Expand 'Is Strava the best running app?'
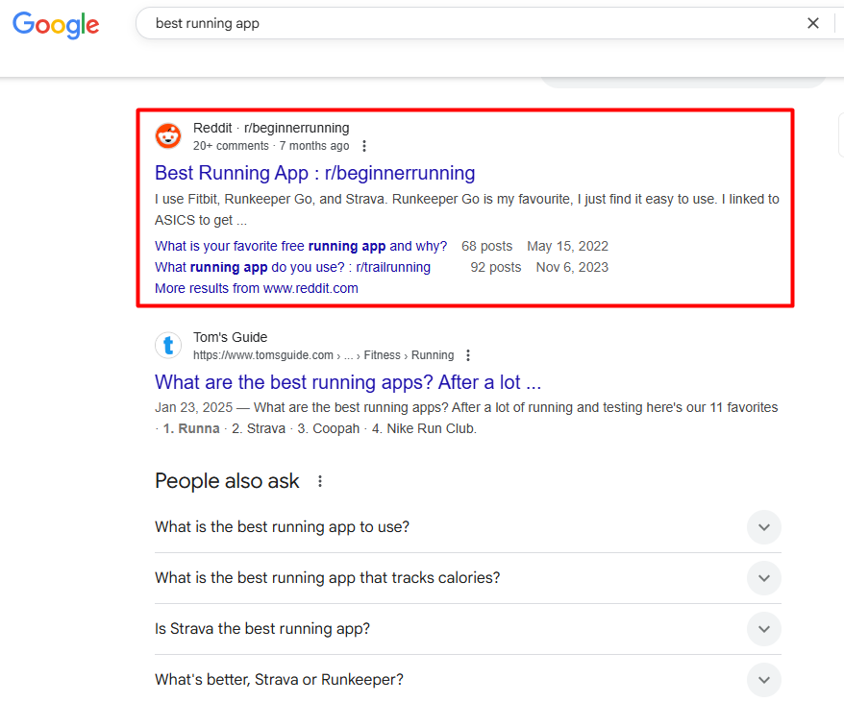 tap(468, 629)
